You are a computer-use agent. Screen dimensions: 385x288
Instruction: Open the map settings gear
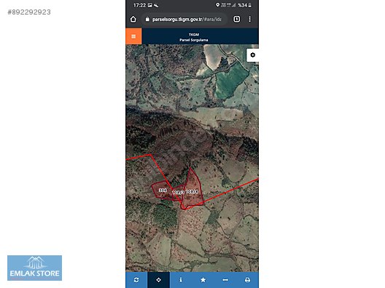pos(252,55)
